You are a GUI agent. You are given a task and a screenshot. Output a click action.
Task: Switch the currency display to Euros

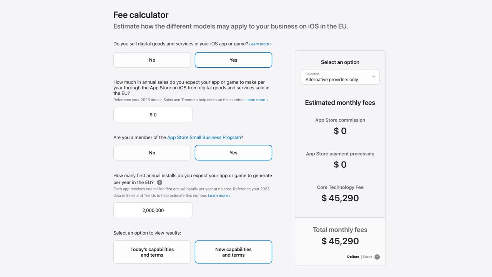(367, 257)
